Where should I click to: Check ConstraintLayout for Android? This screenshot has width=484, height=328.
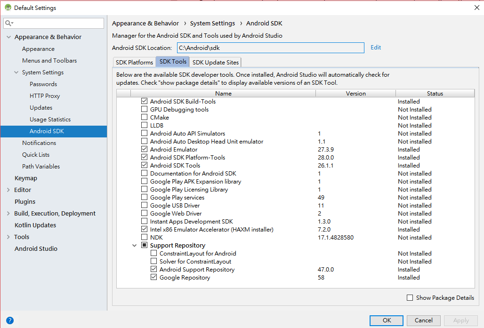click(x=153, y=253)
